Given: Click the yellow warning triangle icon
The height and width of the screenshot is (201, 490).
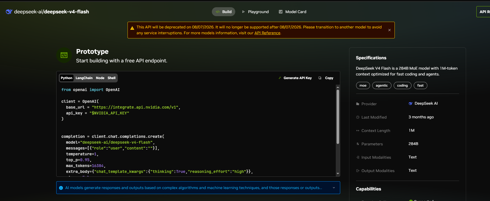Looking at the screenshot, I should [132, 28].
